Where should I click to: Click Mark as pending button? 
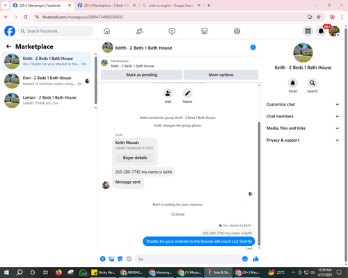point(142,74)
